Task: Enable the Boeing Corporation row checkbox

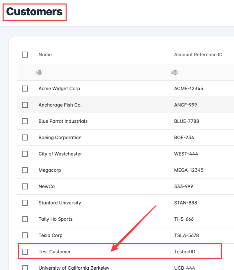Action: (25, 137)
